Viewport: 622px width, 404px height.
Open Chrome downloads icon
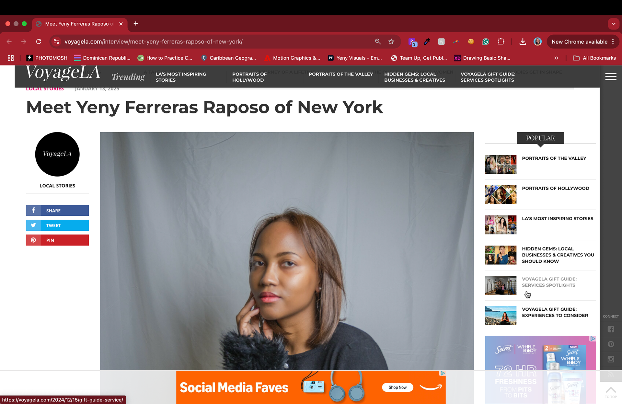[523, 41]
